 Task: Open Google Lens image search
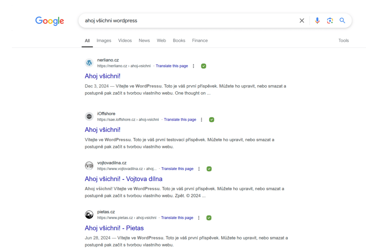(330, 20)
